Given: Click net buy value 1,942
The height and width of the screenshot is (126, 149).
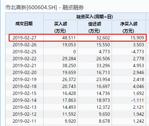Looking at the screenshot, I should tap(138, 114).
